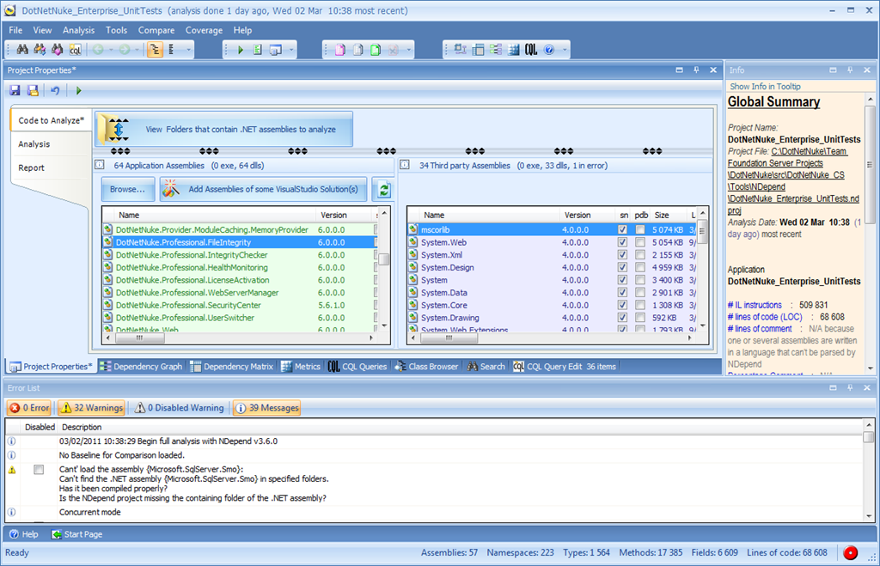Screen dimensions: 880x566
Task: Run analysis from the Project Properties toolbar arrow
Action: coord(78,90)
